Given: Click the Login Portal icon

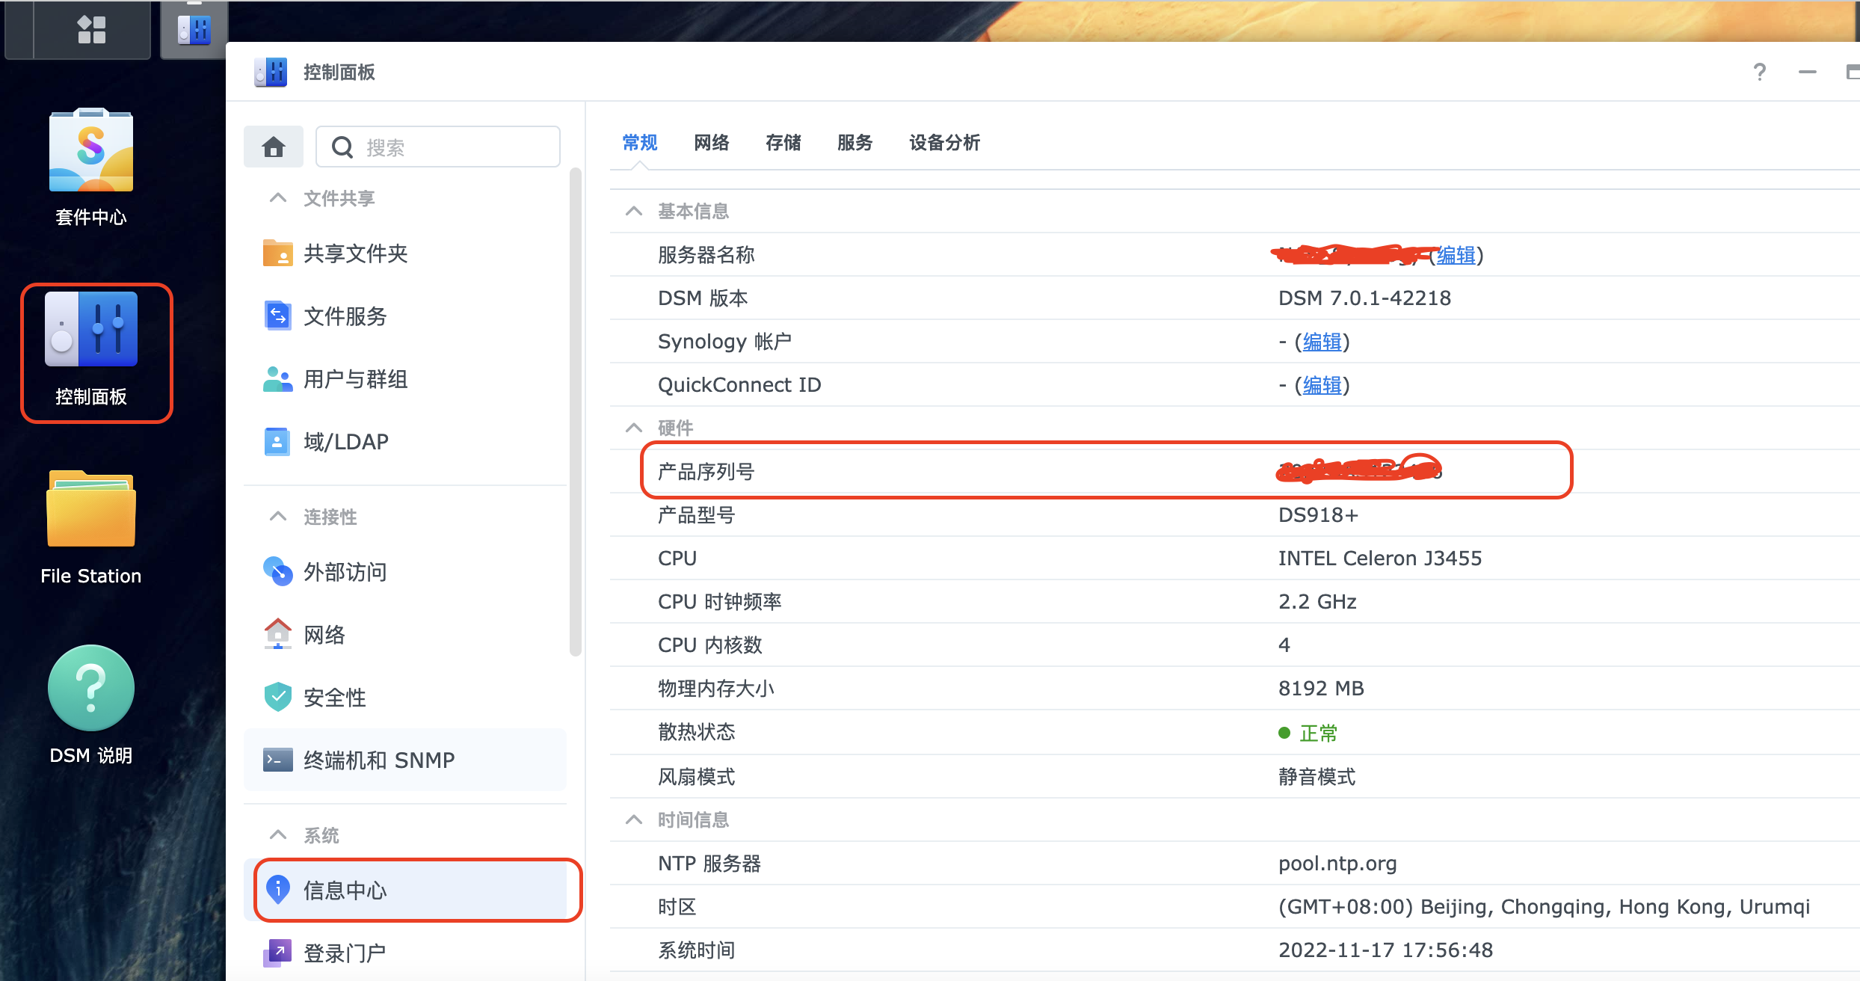Looking at the screenshot, I should click(x=277, y=953).
